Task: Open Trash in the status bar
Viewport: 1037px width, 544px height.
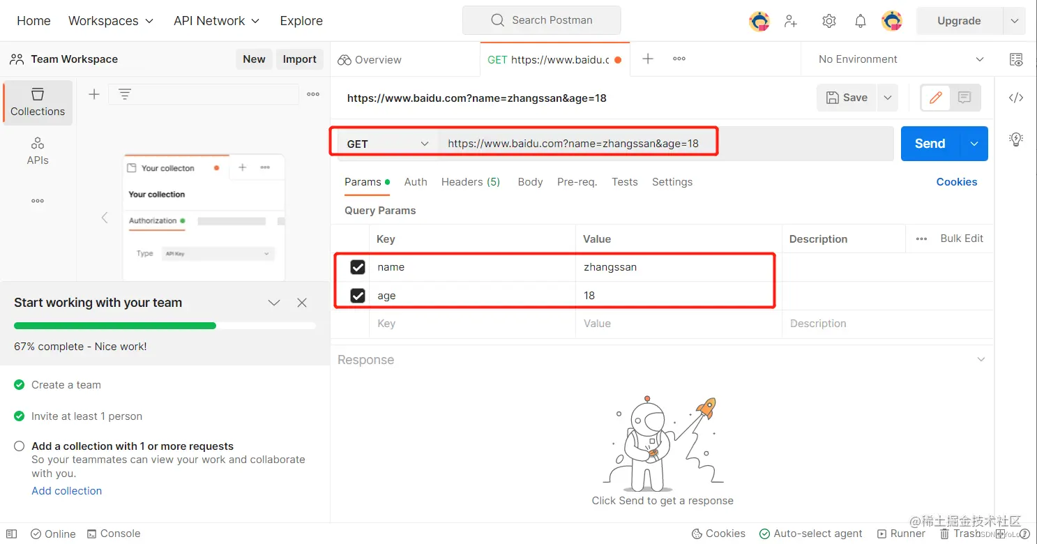Action: click(960, 534)
